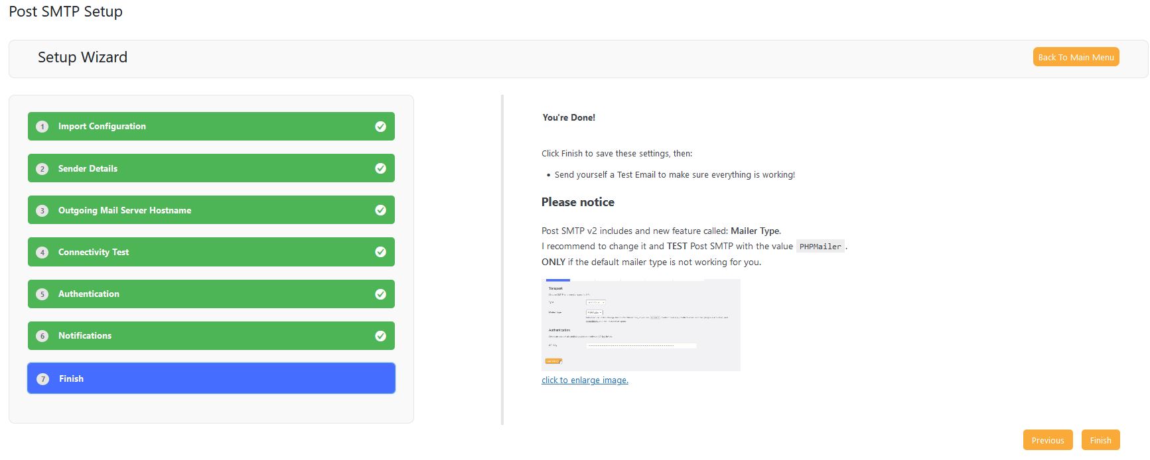
Task: Click the Previous button
Action: coord(1047,440)
